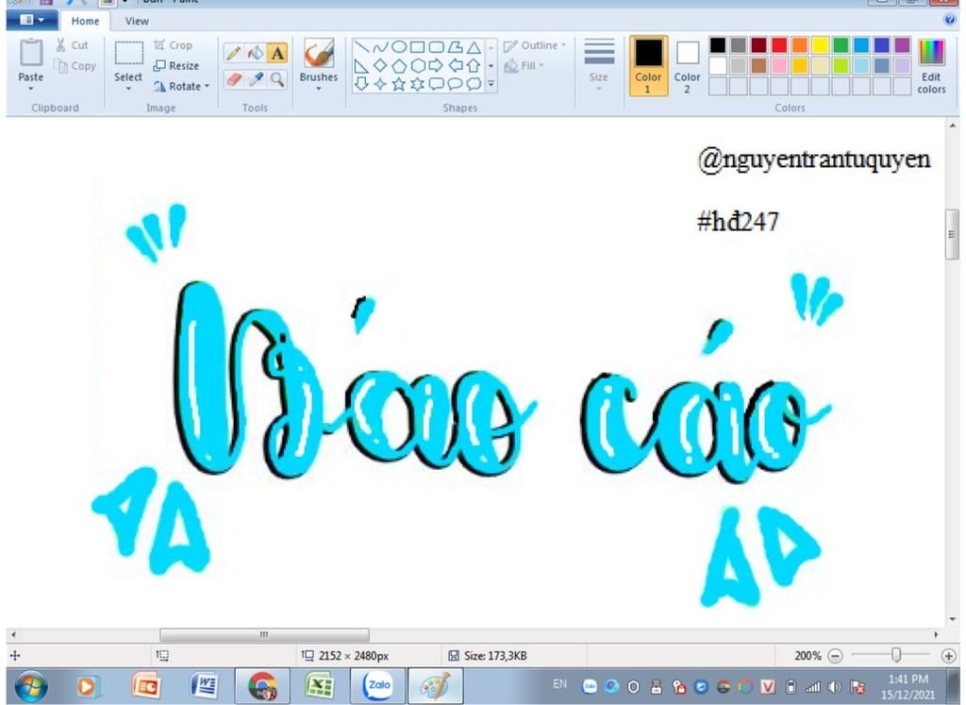The height and width of the screenshot is (705, 966).
Task: Choose the Rounded rectangular callout shape
Action: pyautogui.click(x=436, y=84)
